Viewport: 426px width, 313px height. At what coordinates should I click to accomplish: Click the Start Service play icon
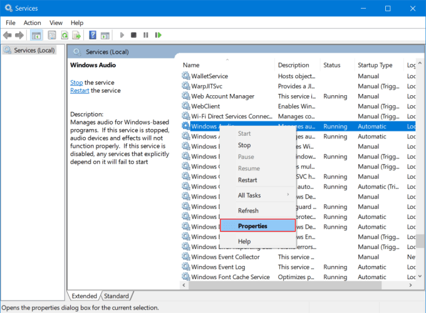122,35
